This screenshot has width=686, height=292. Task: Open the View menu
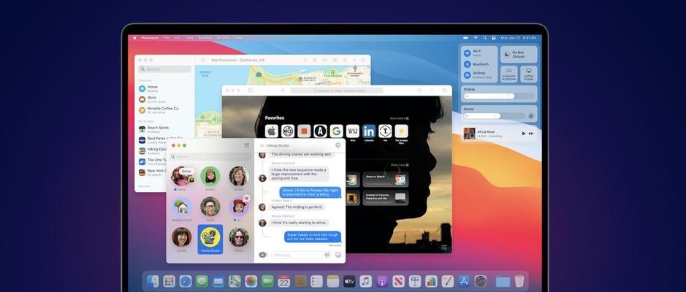pyautogui.click(x=189, y=38)
